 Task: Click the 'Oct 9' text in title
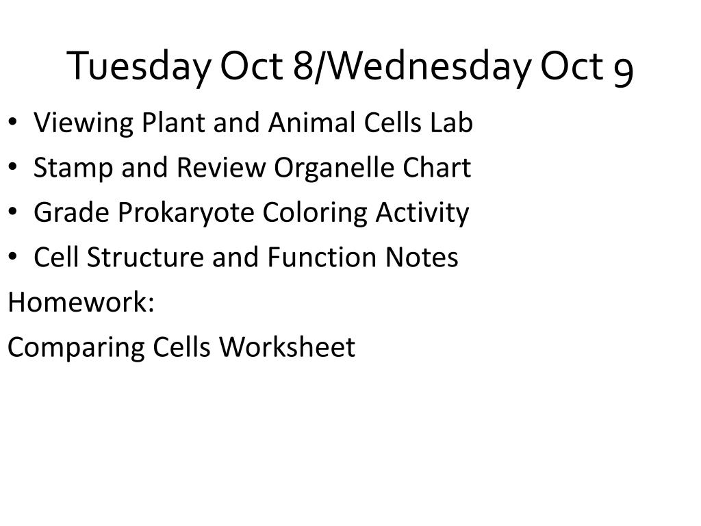pyautogui.click(x=587, y=66)
